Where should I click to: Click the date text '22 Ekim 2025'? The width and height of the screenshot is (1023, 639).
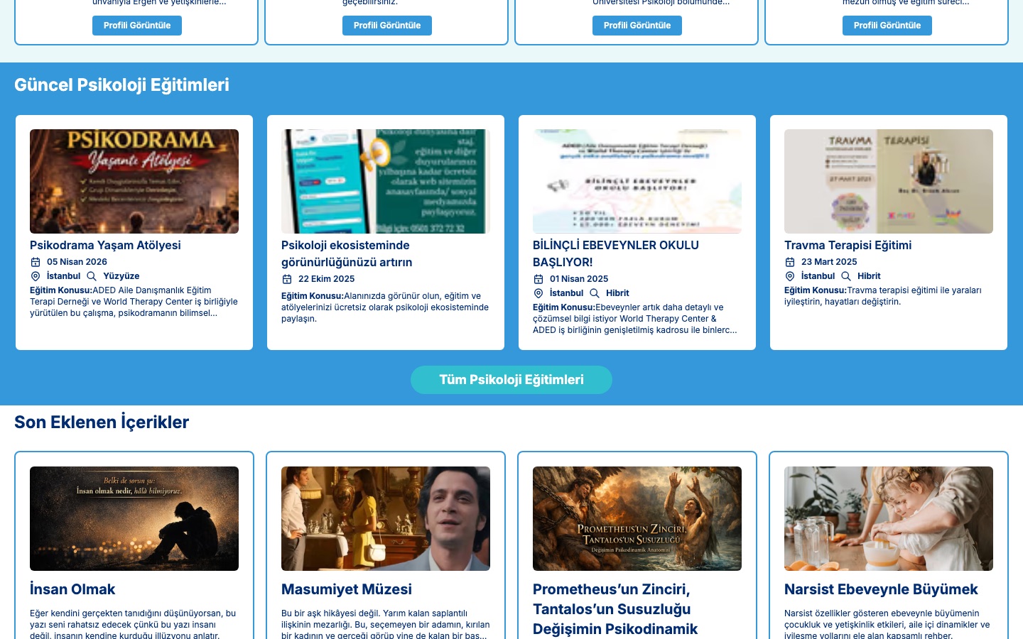pos(326,279)
